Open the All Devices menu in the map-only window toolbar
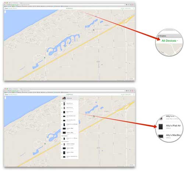The image size is (184, 171). coord(70,8)
